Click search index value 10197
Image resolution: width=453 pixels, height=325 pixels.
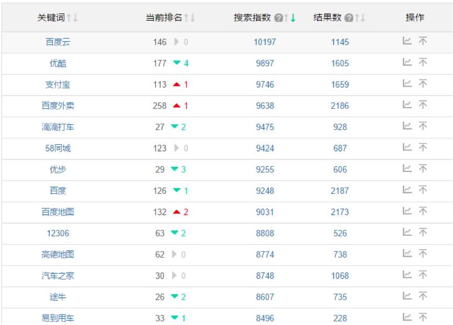[265, 42]
